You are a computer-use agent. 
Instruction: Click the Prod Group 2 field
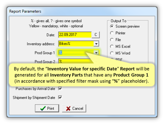pyautogui.click(x=76, y=61)
